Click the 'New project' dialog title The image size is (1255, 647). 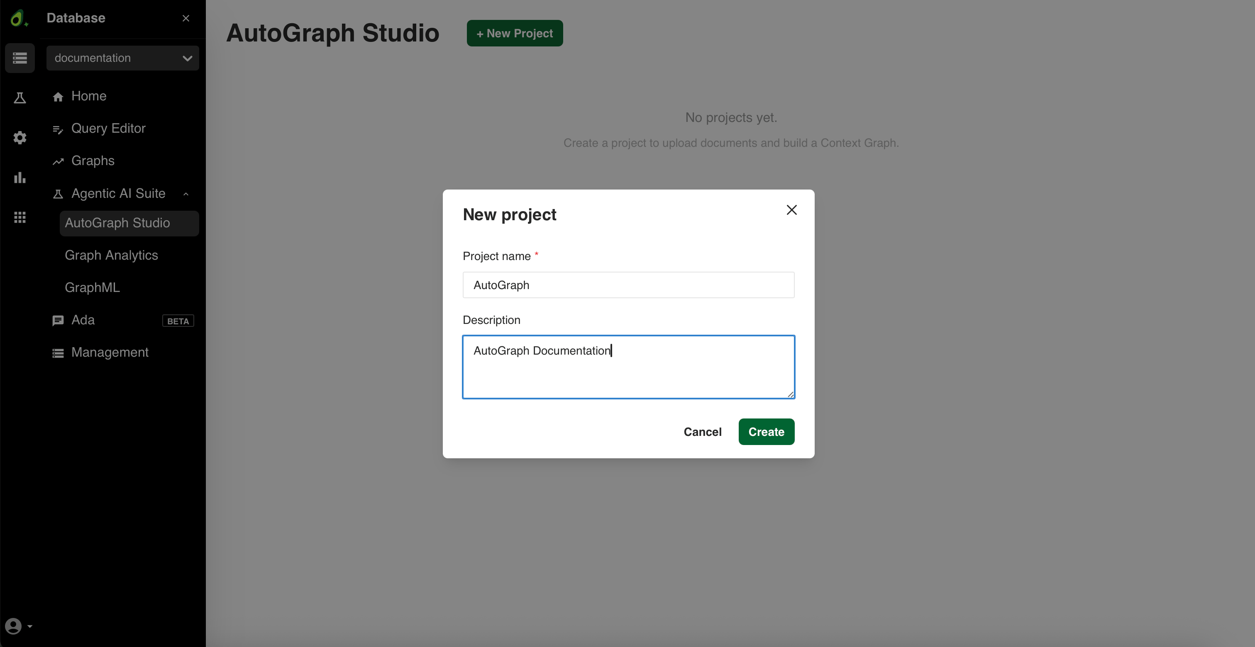[x=509, y=215]
